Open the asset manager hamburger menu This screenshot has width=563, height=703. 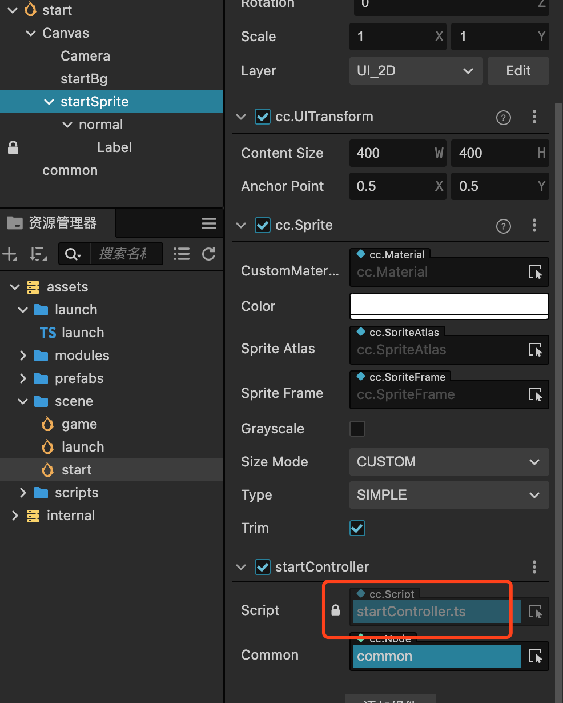tap(209, 223)
